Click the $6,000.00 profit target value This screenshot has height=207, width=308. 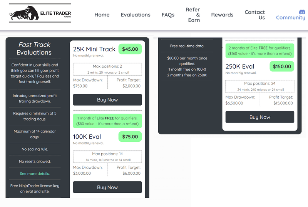tap(131, 173)
